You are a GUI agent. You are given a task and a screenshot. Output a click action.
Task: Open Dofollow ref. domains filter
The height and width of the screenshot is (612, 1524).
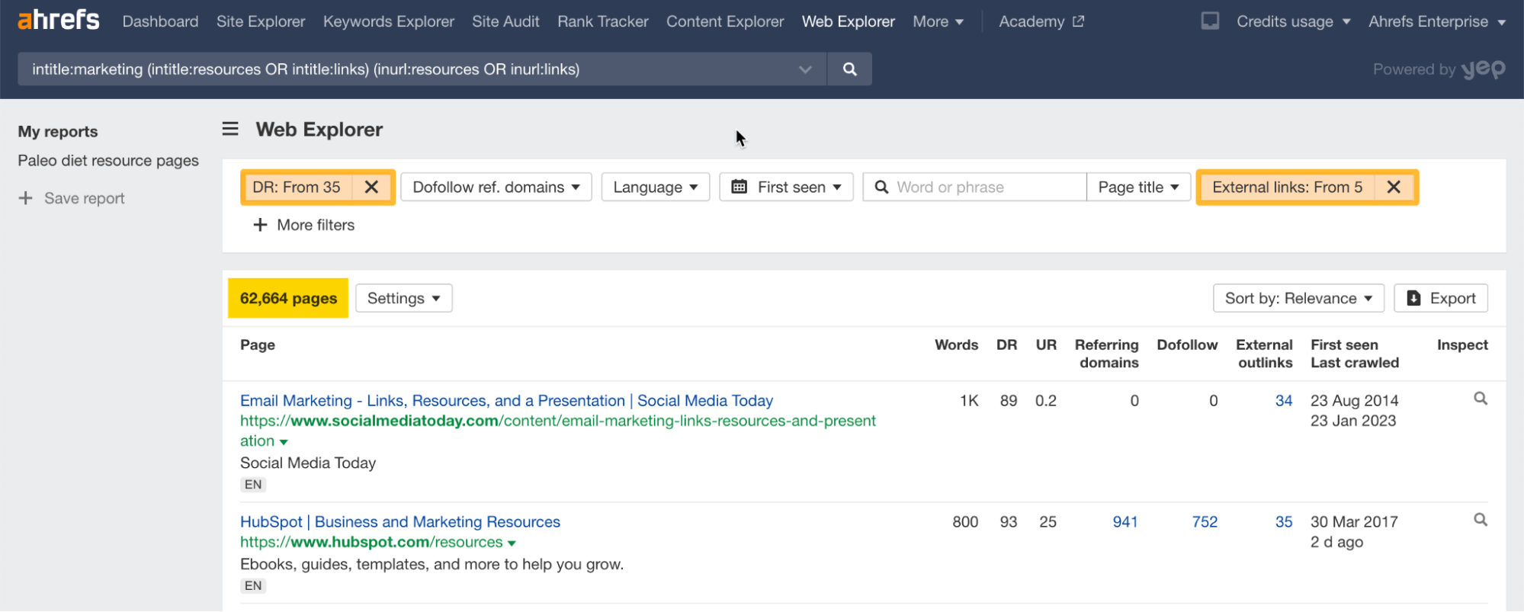496,187
